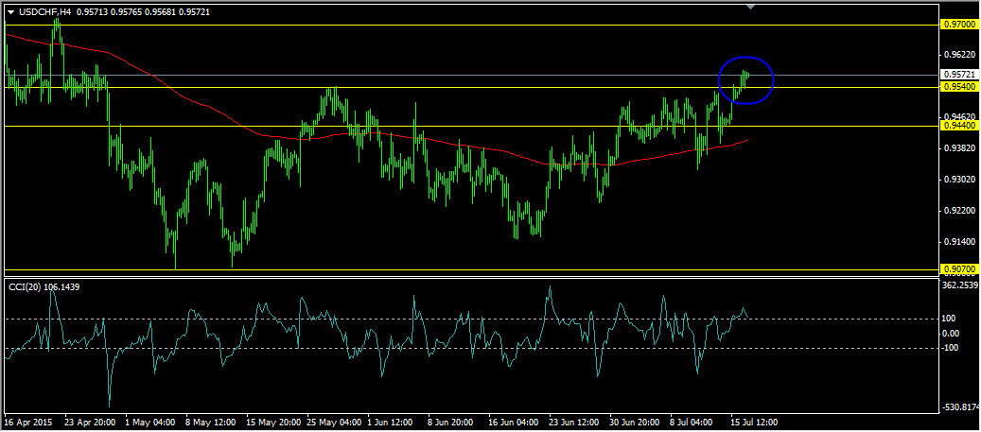Click the 0.97000 yellow price tag
Screen dimensions: 981x432
pyautogui.click(x=958, y=25)
